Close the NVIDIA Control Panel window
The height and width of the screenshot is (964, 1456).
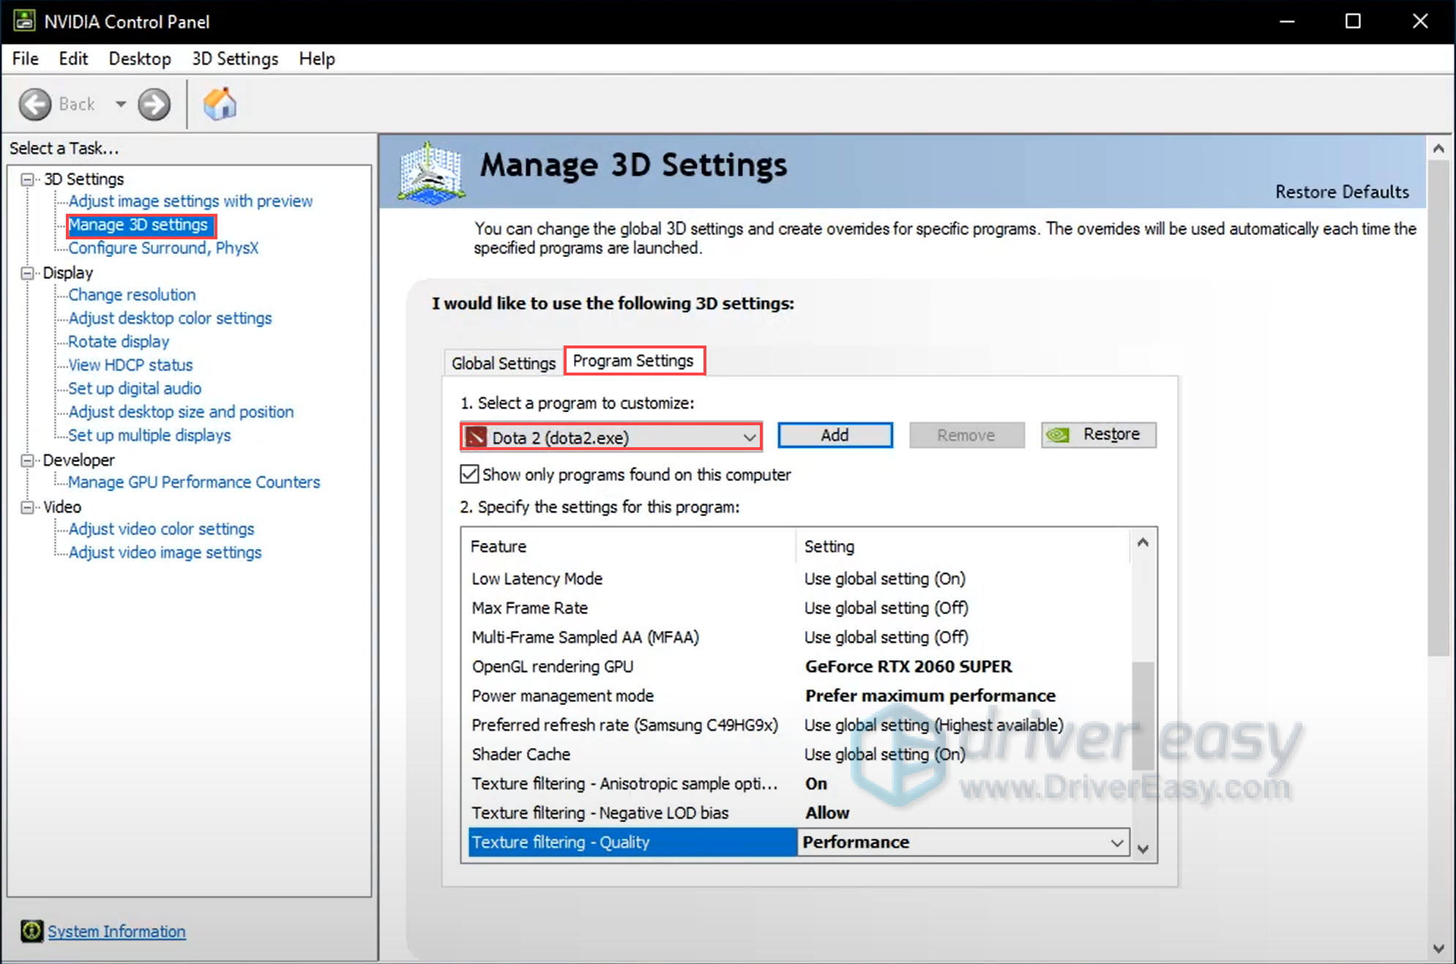click(x=1420, y=21)
